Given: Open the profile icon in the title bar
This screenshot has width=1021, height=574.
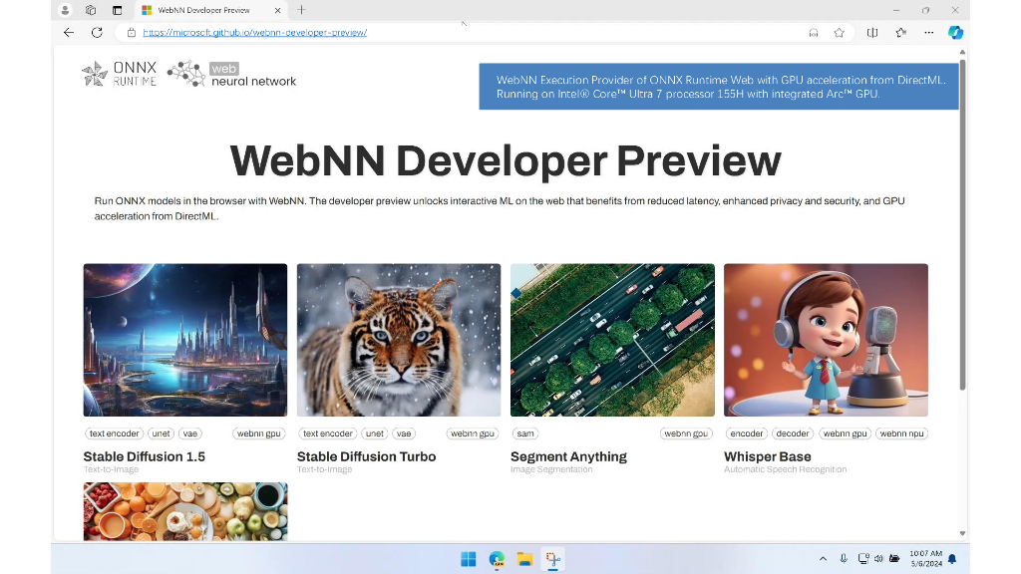Looking at the screenshot, I should (x=65, y=10).
